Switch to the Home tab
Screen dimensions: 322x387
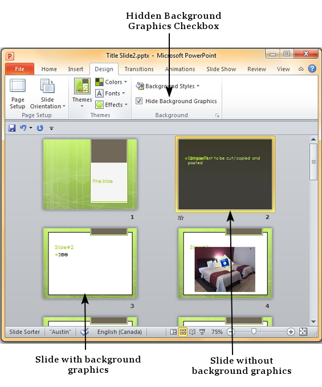coord(49,69)
